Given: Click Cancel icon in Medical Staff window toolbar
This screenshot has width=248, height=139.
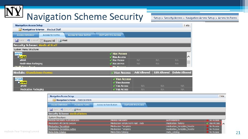Looking at the screenshot, I should click(28, 40).
